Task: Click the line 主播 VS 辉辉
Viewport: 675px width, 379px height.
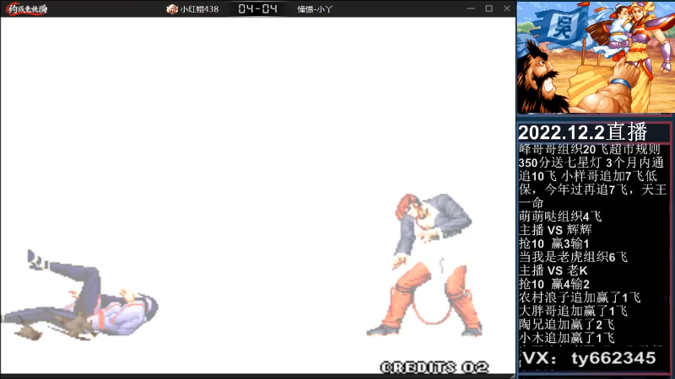Action: tap(555, 230)
